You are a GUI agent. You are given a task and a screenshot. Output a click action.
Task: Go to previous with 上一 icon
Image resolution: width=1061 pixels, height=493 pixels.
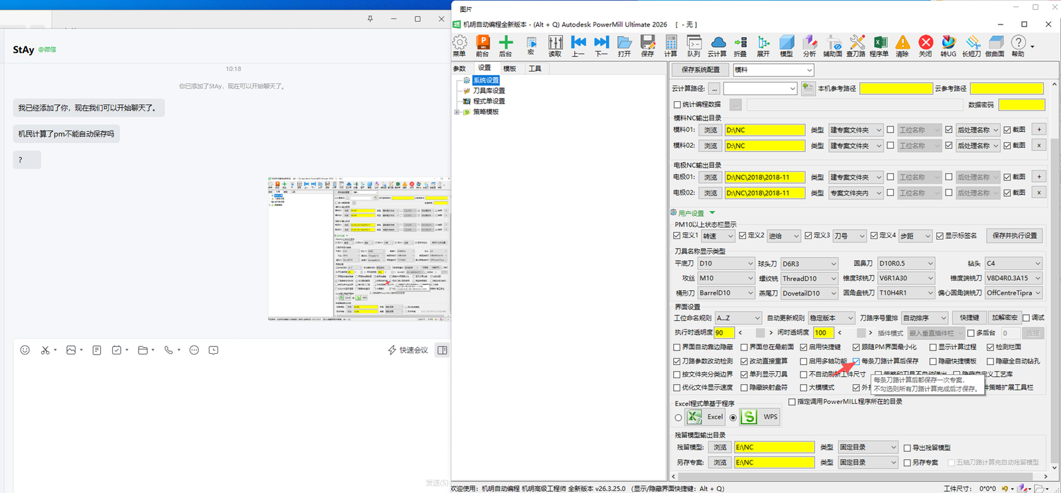tap(578, 46)
